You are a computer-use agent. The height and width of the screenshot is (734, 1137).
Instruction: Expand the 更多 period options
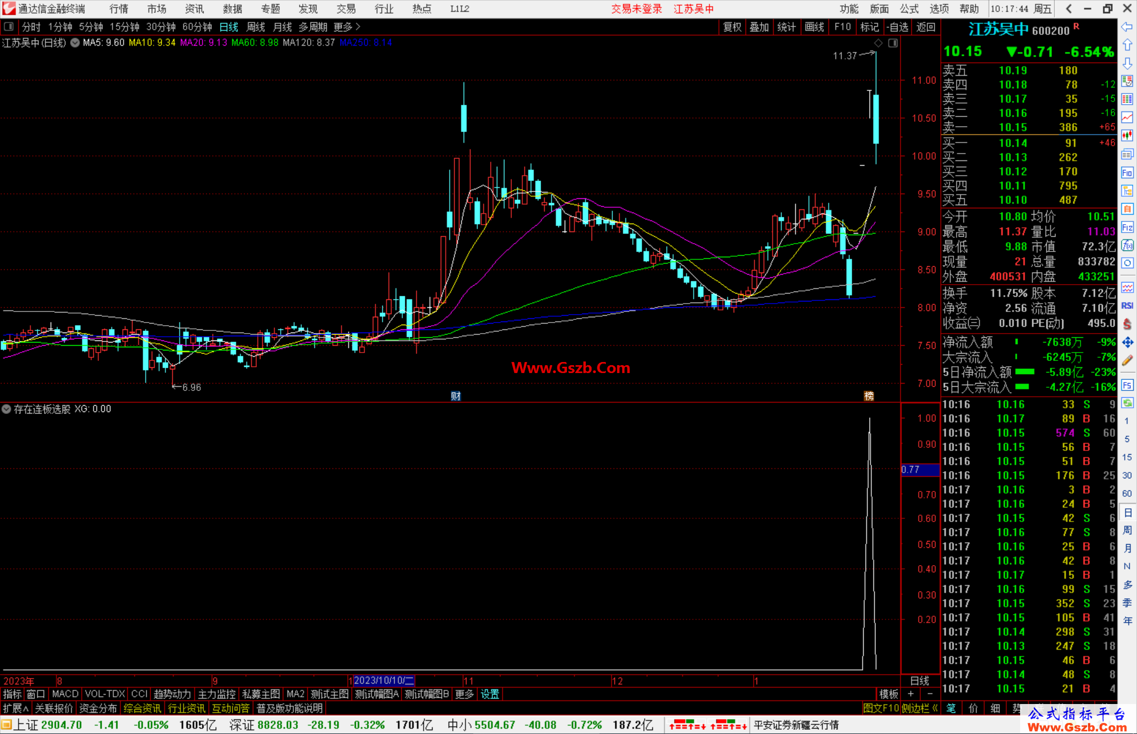347,27
